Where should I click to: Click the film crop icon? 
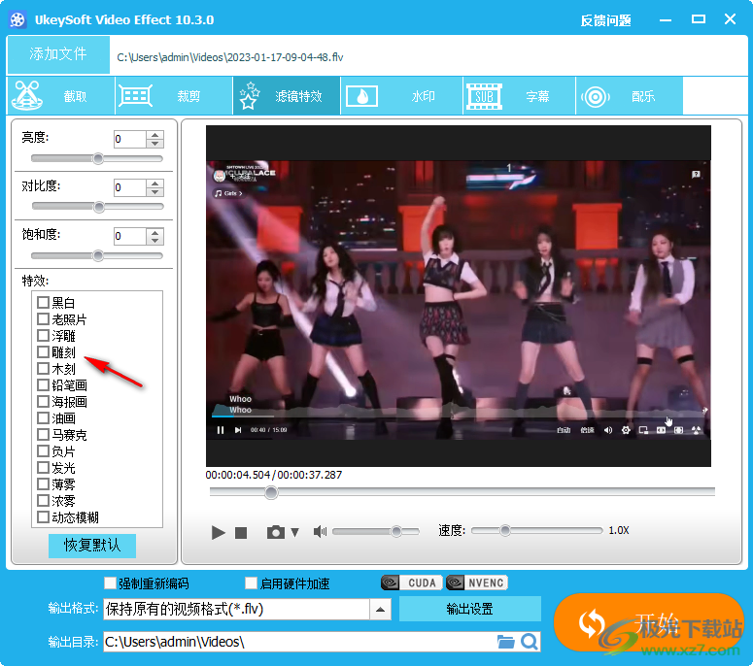[135, 96]
